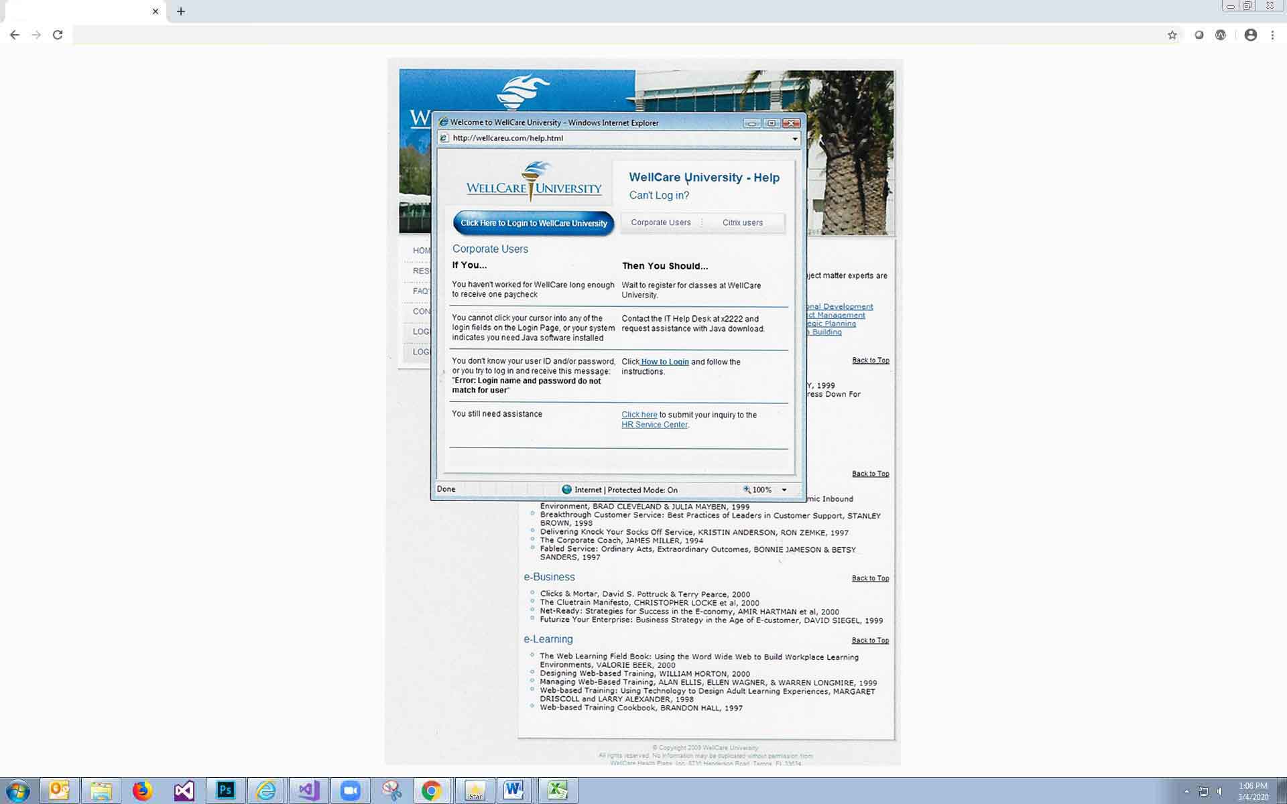
Task: Open the Chrome profile account icon
Action: 1250,35
